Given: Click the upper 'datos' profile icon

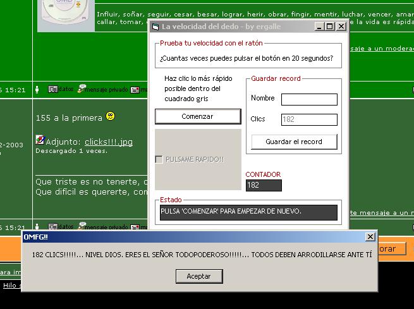Looking at the screenshot, I should pyautogui.click(x=53, y=90).
